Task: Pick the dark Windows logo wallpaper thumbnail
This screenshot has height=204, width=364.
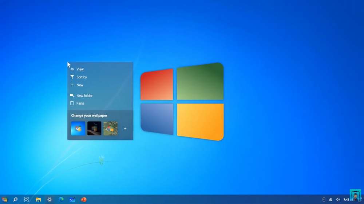Action: coord(94,128)
